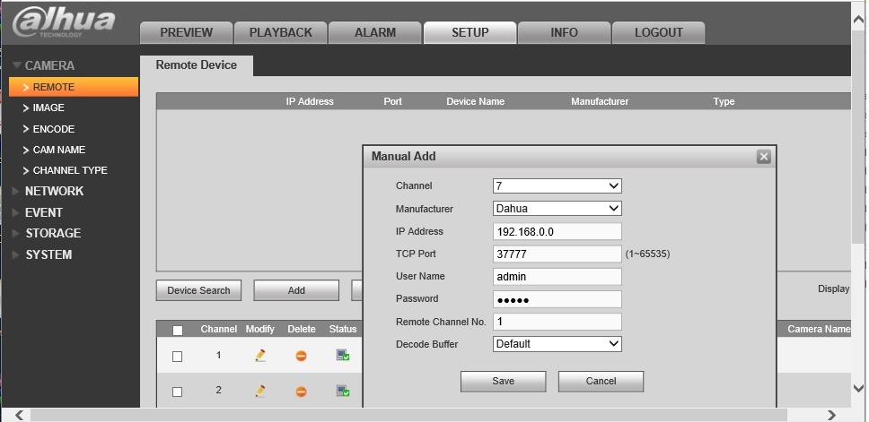869x422 pixels.
Task: Click the horizontal scrollbar left arrow
Action: (x=20, y=415)
